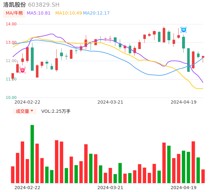Click the dropdown arrow beside 成交量

pos(32,111)
